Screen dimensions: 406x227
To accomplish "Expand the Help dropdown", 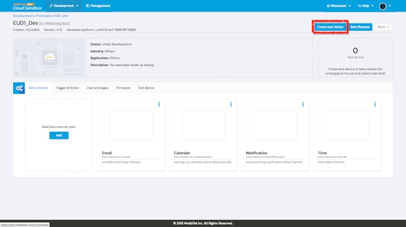I will (365, 5).
